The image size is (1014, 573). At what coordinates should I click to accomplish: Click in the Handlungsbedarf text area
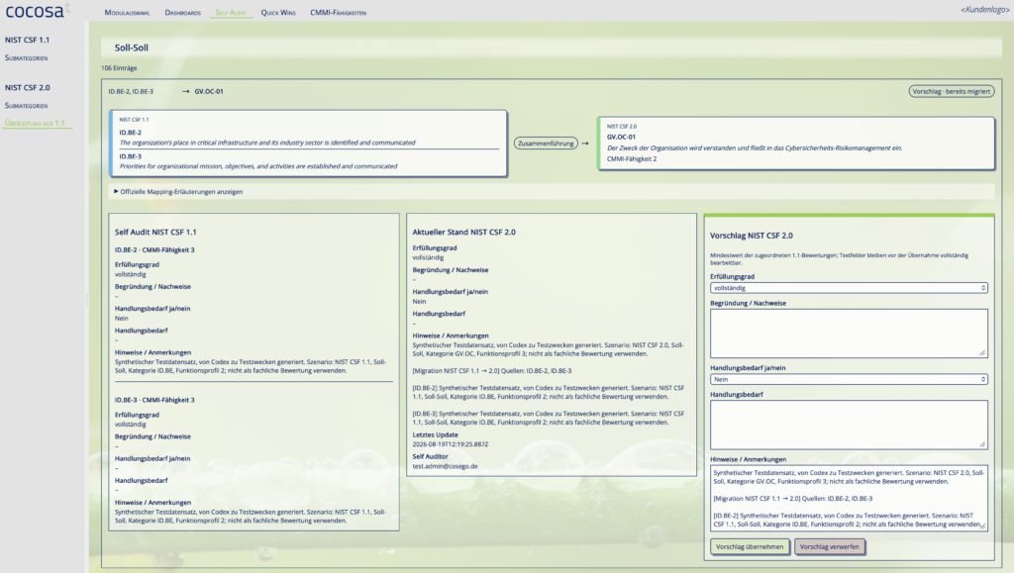pyautogui.click(x=849, y=425)
